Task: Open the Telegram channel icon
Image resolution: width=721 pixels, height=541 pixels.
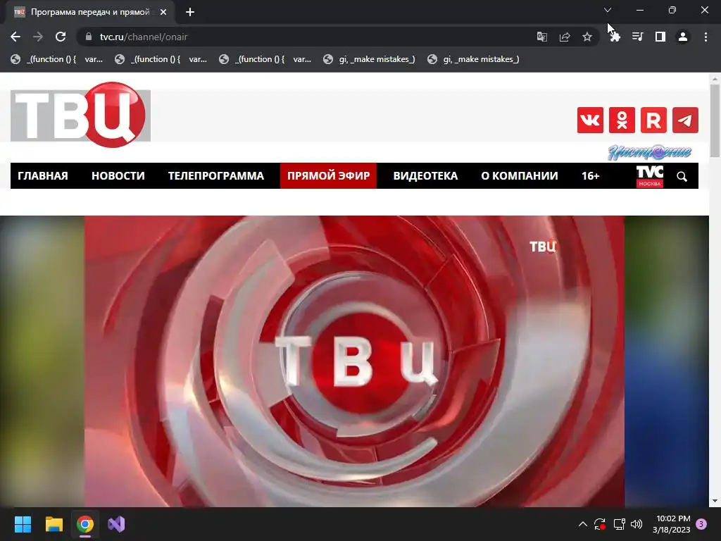Action: pos(685,120)
